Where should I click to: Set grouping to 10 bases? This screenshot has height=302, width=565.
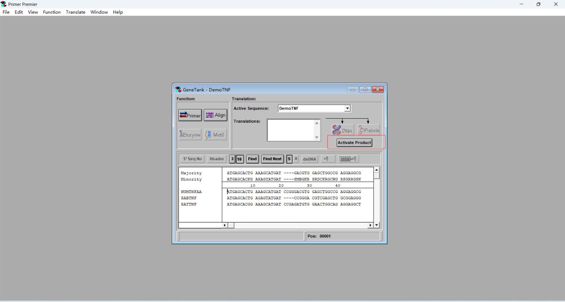point(240,159)
